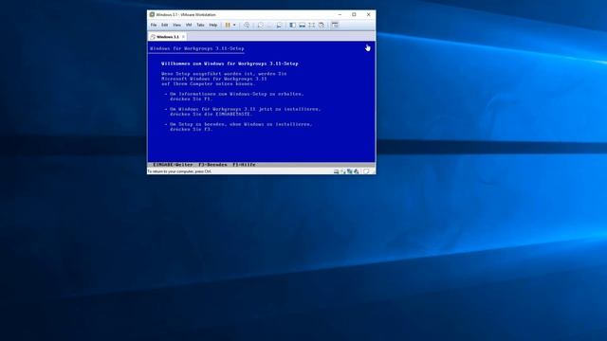The width and height of the screenshot is (607, 341).
Task: Click the console view toolbar icon
Action: pos(335,26)
